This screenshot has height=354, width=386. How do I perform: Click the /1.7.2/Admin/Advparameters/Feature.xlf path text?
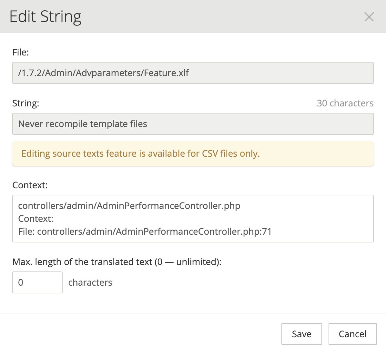(x=103, y=73)
